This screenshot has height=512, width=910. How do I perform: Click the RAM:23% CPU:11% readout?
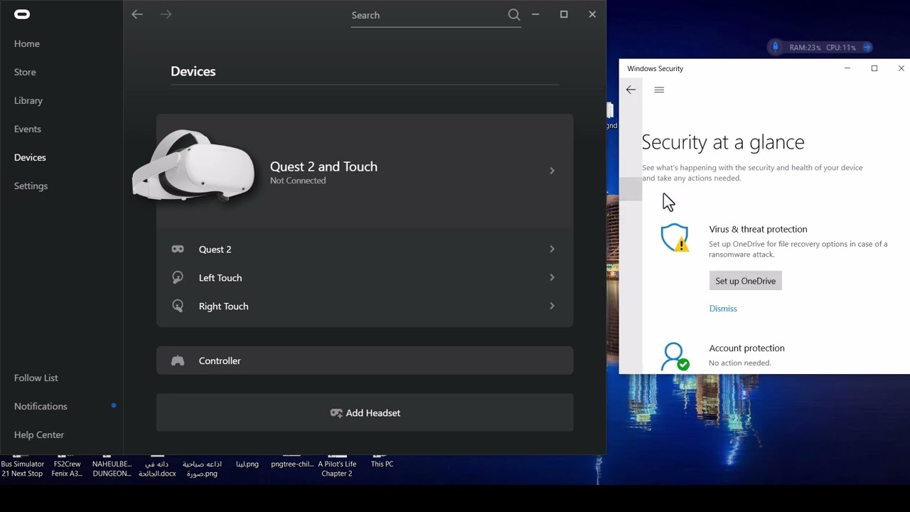823,48
